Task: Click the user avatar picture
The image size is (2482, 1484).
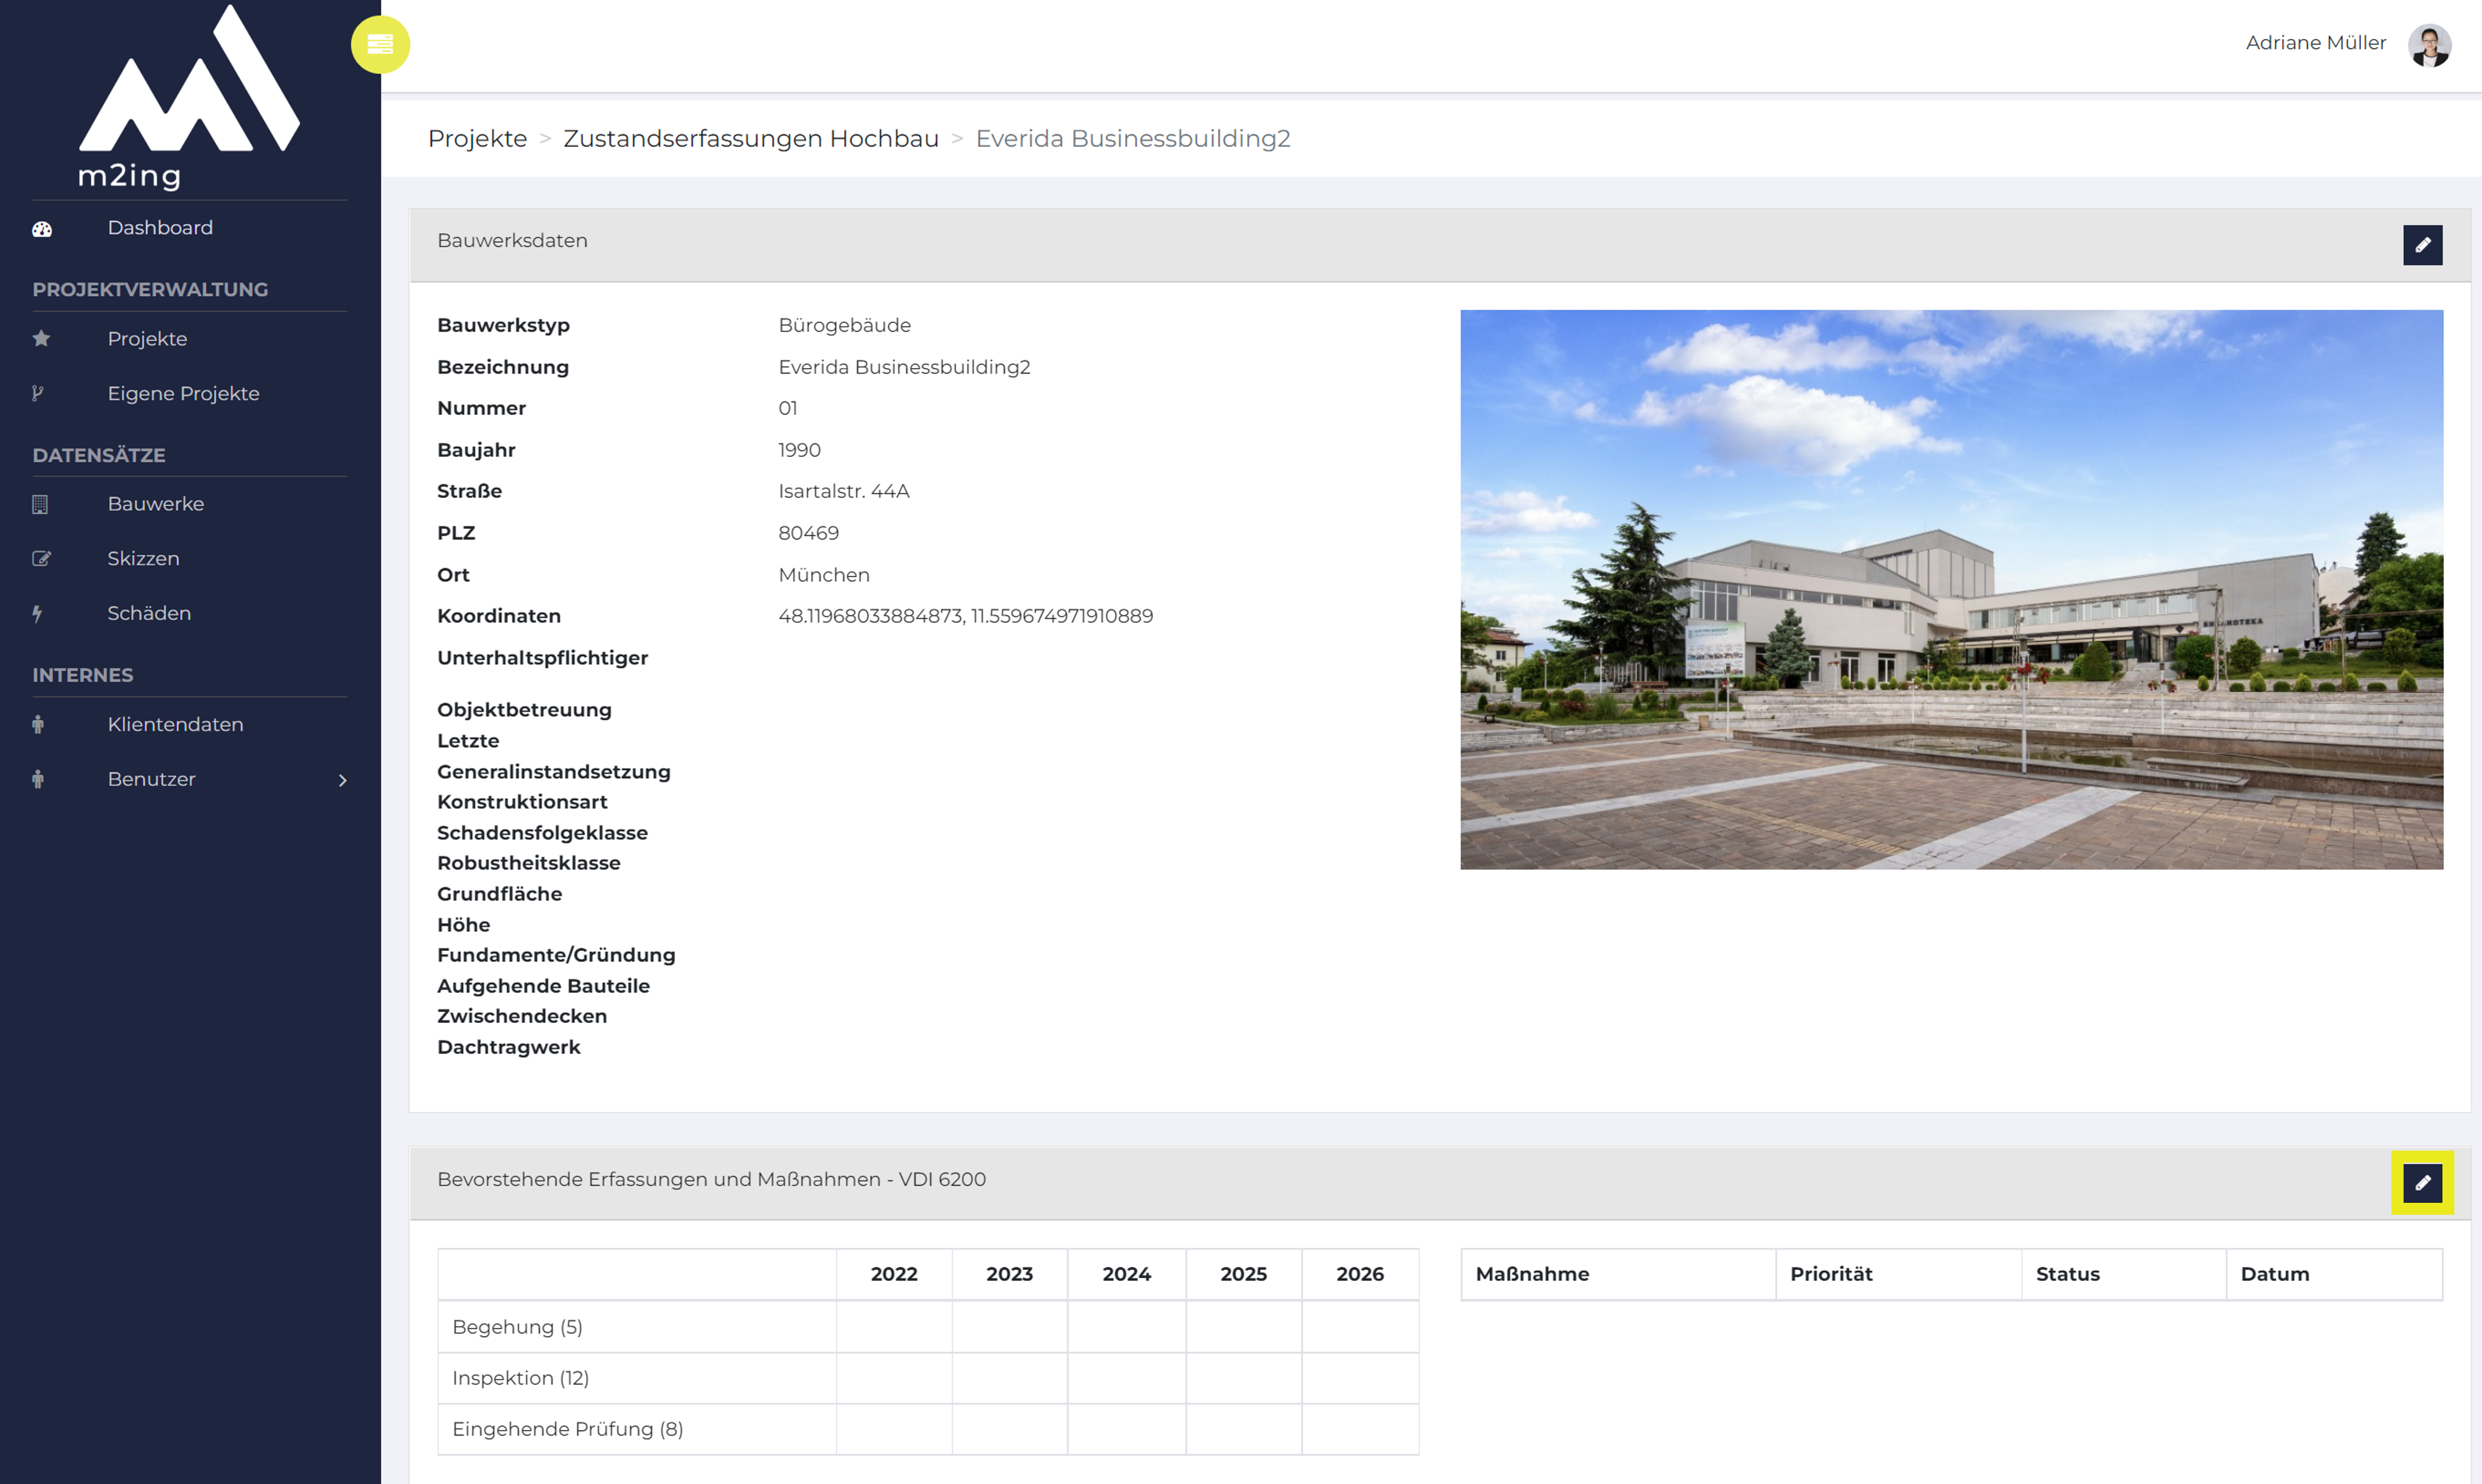Action: (x=2429, y=45)
